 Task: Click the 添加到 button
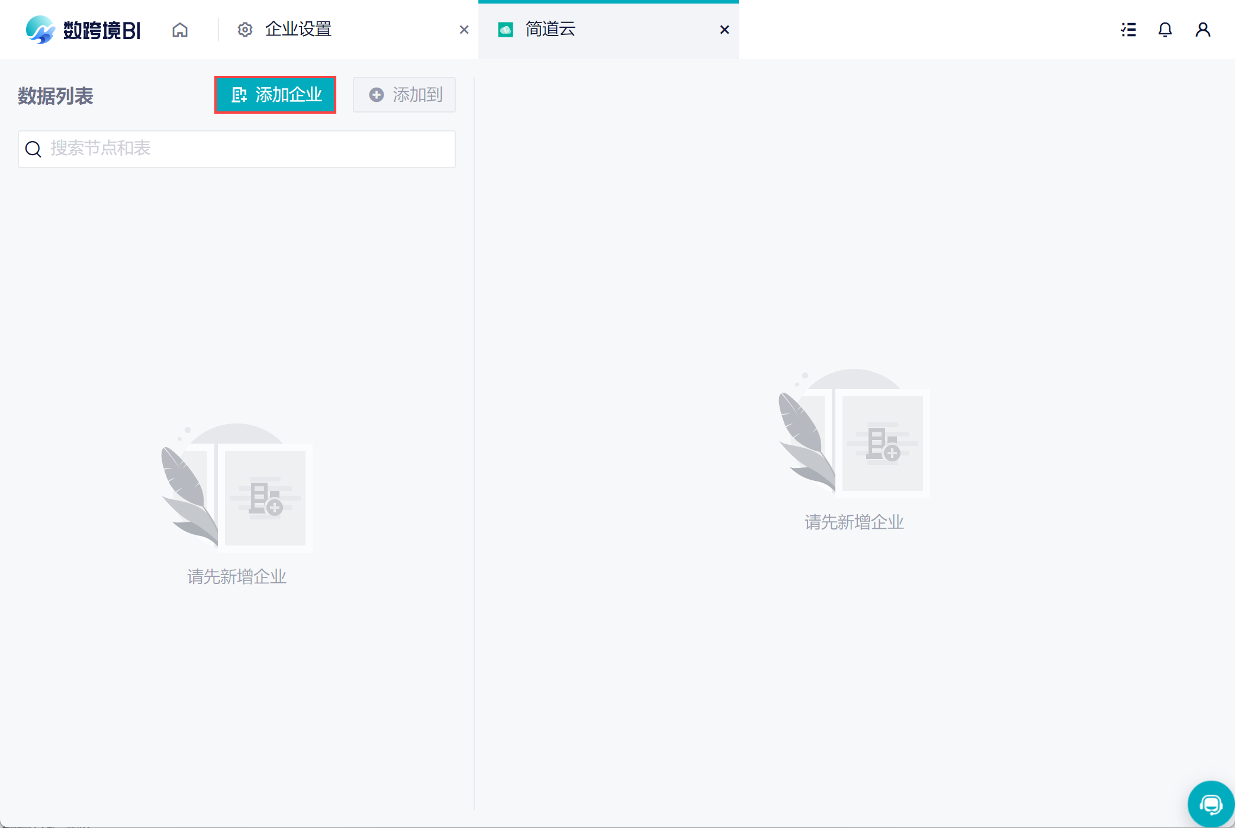[x=404, y=95]
